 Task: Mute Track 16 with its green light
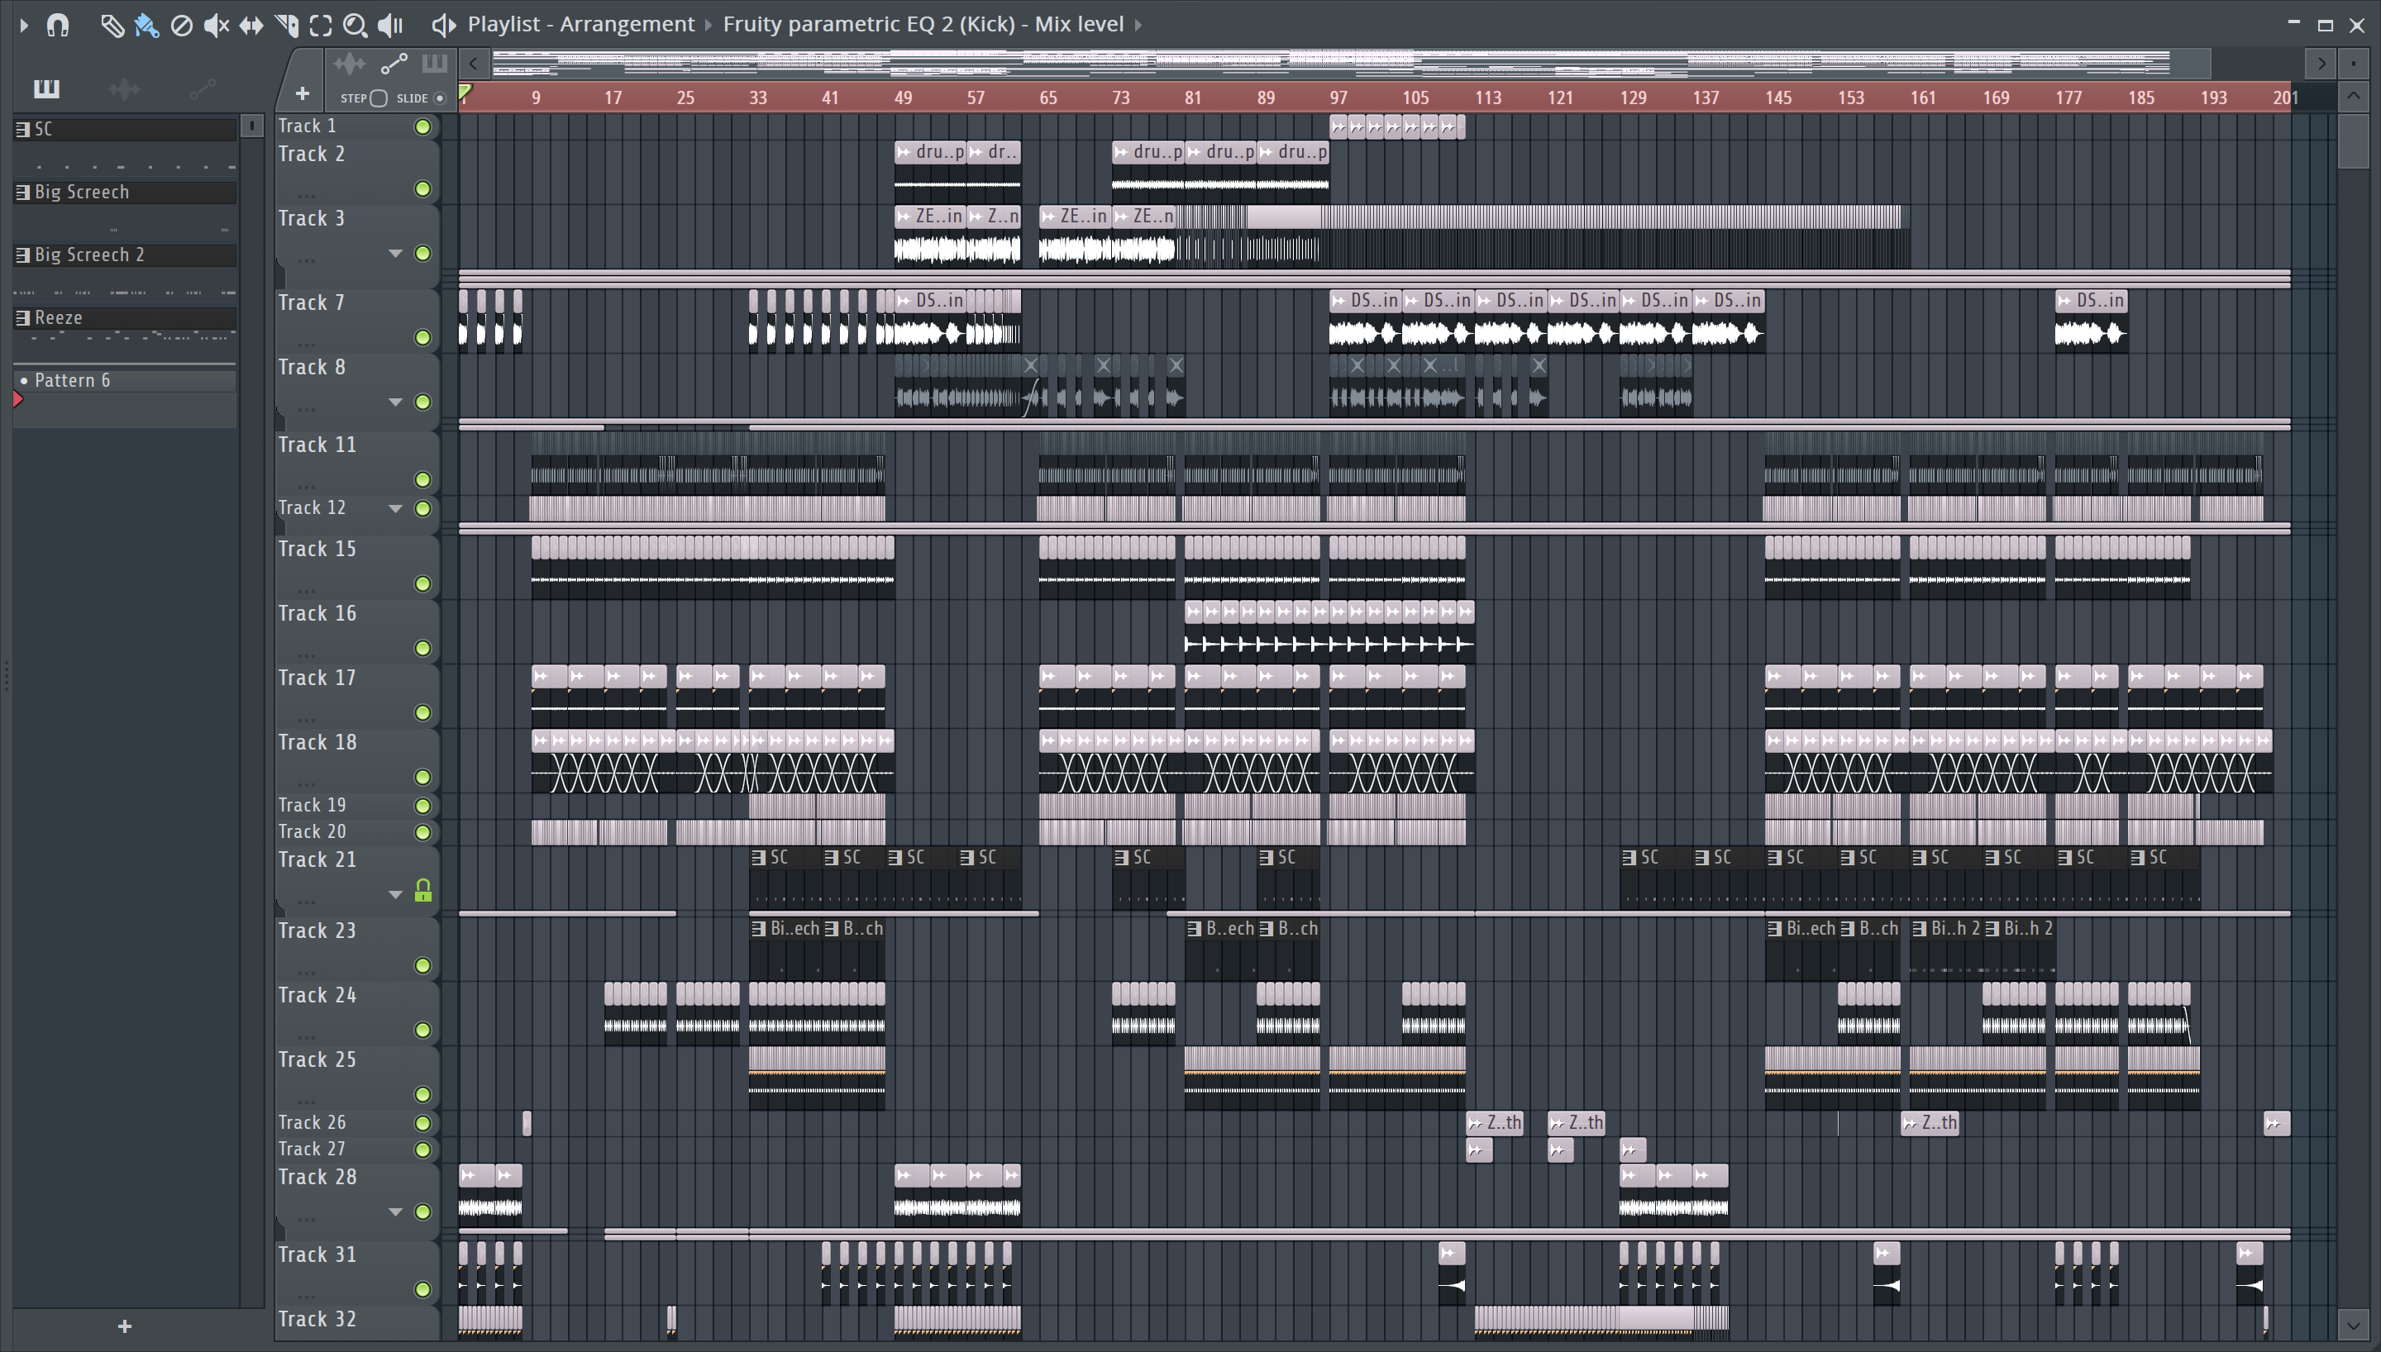pyautogui.click(x=422, y=648)
